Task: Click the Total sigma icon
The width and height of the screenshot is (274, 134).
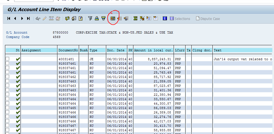Action: pos(135,18)
